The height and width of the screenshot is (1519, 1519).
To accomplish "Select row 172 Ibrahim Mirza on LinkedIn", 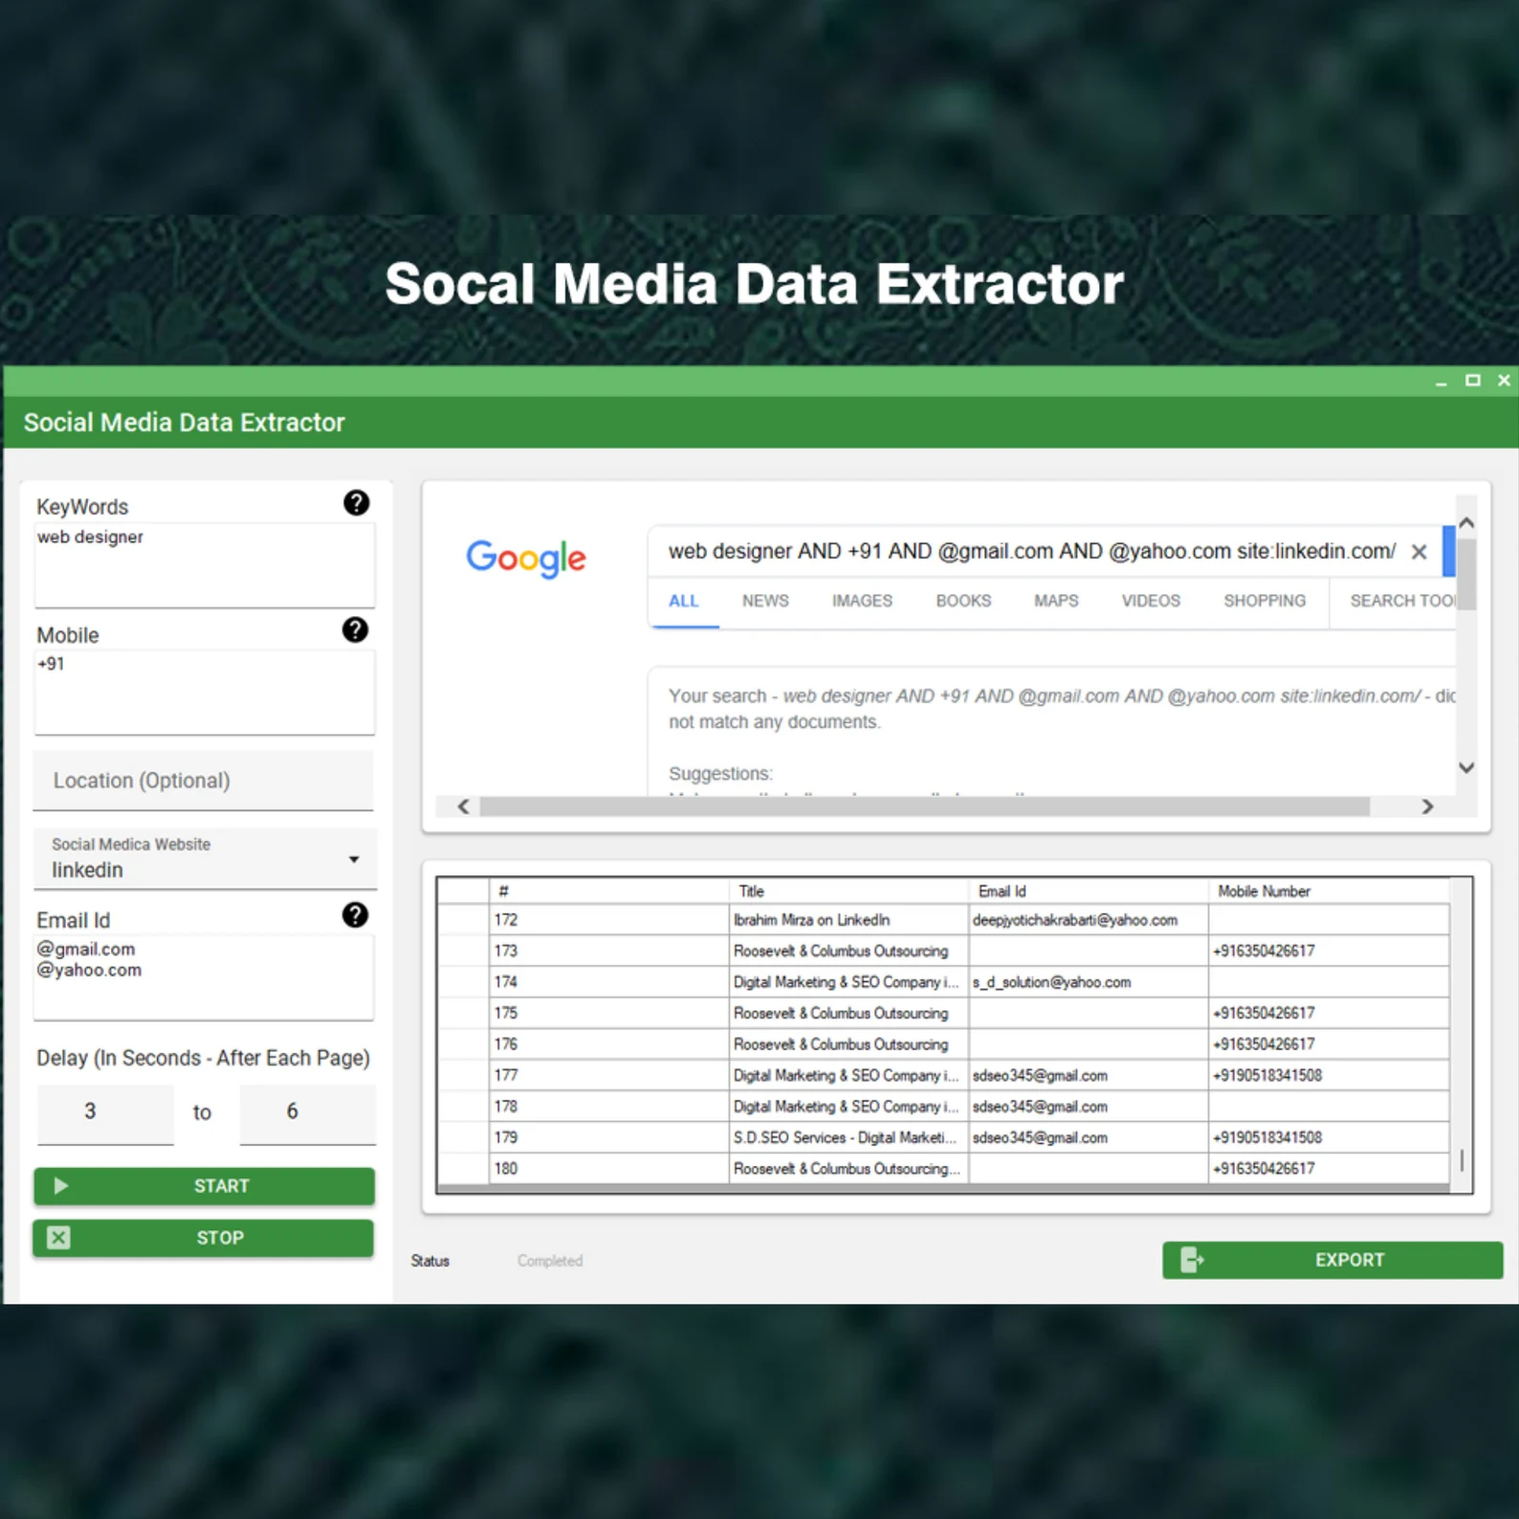I will tap(848, 920).
